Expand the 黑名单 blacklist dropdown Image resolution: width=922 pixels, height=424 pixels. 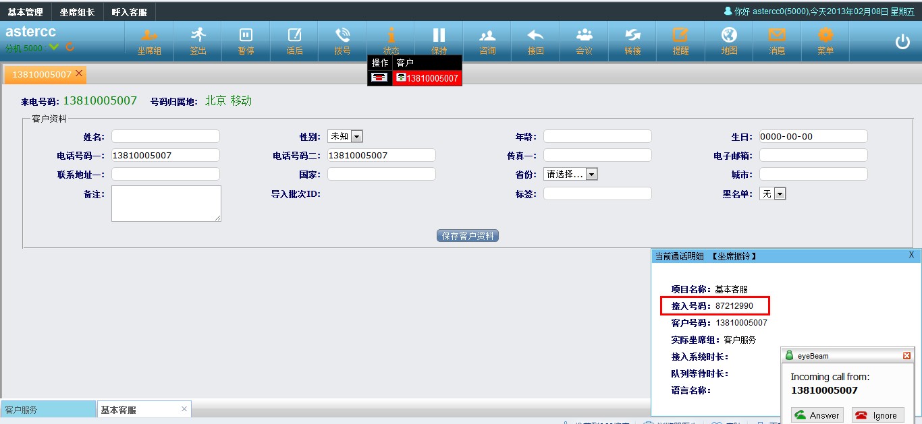780,193
